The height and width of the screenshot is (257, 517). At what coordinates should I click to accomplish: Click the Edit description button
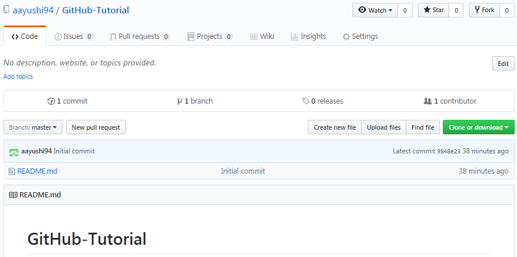pos(503,64)
